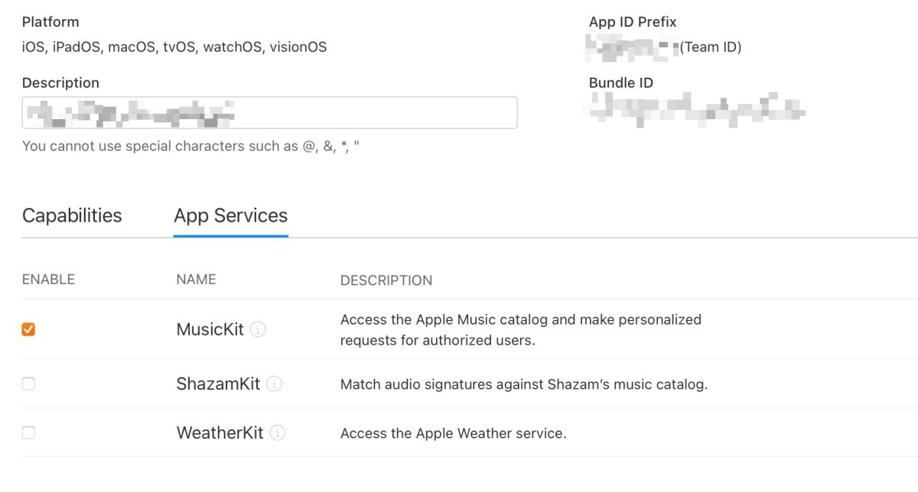Click the Shazam's music catalog description
The width and height of the screenshot is (918, 492).
click(524, 384)
